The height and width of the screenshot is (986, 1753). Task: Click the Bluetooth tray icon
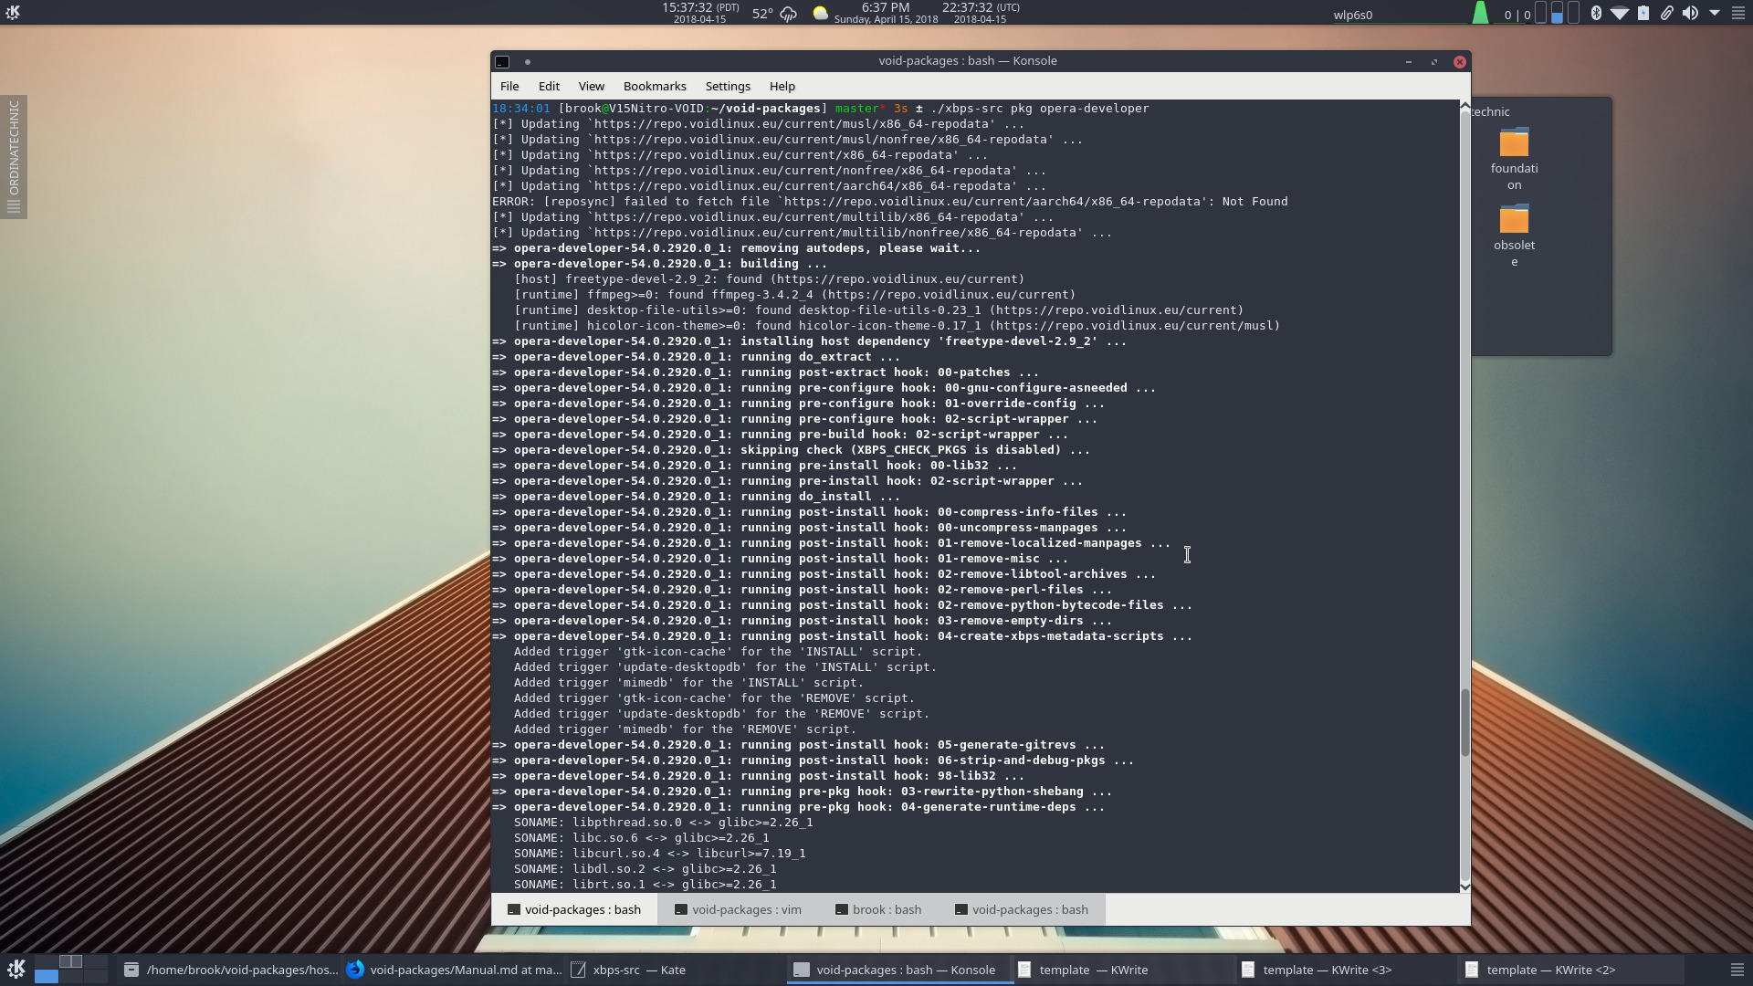click(1595, 13)
